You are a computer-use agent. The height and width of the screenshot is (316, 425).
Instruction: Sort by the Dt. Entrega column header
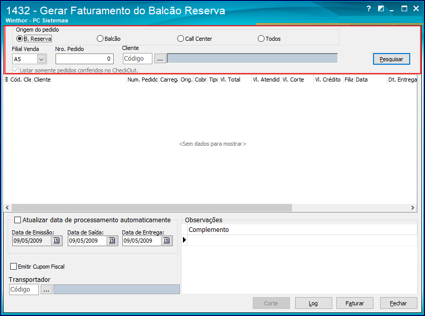[x=402, y=80]
